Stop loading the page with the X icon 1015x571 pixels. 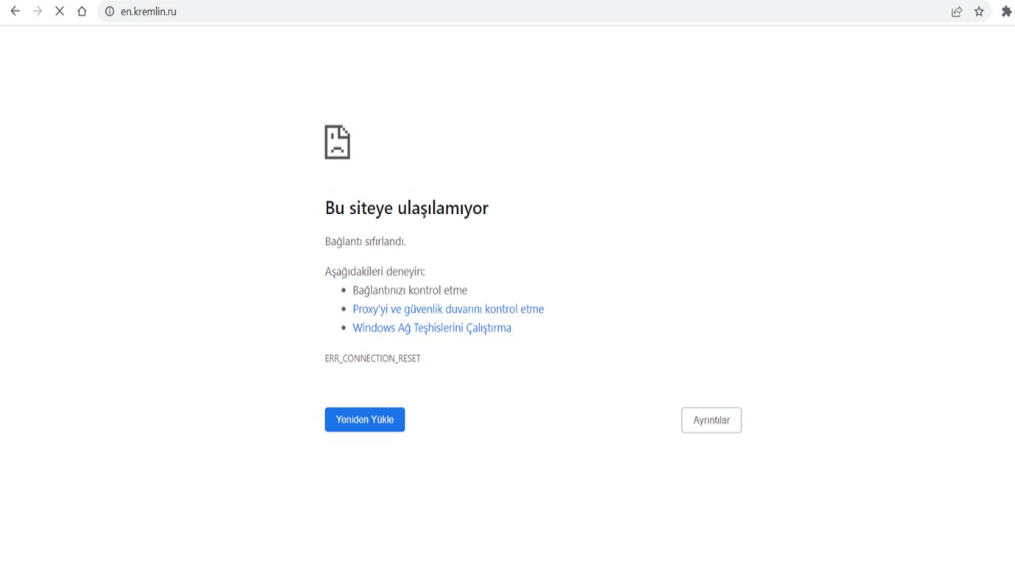[59, 11]
